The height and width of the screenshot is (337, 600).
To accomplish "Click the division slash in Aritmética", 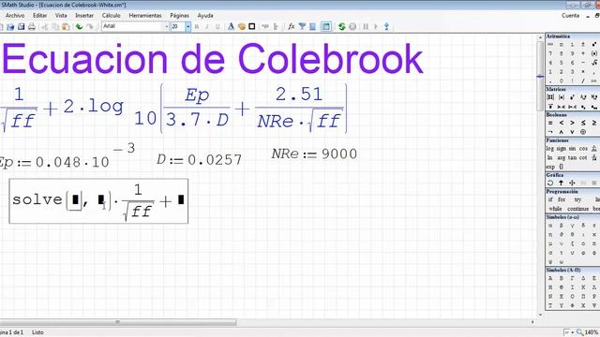I will point(583,81).
